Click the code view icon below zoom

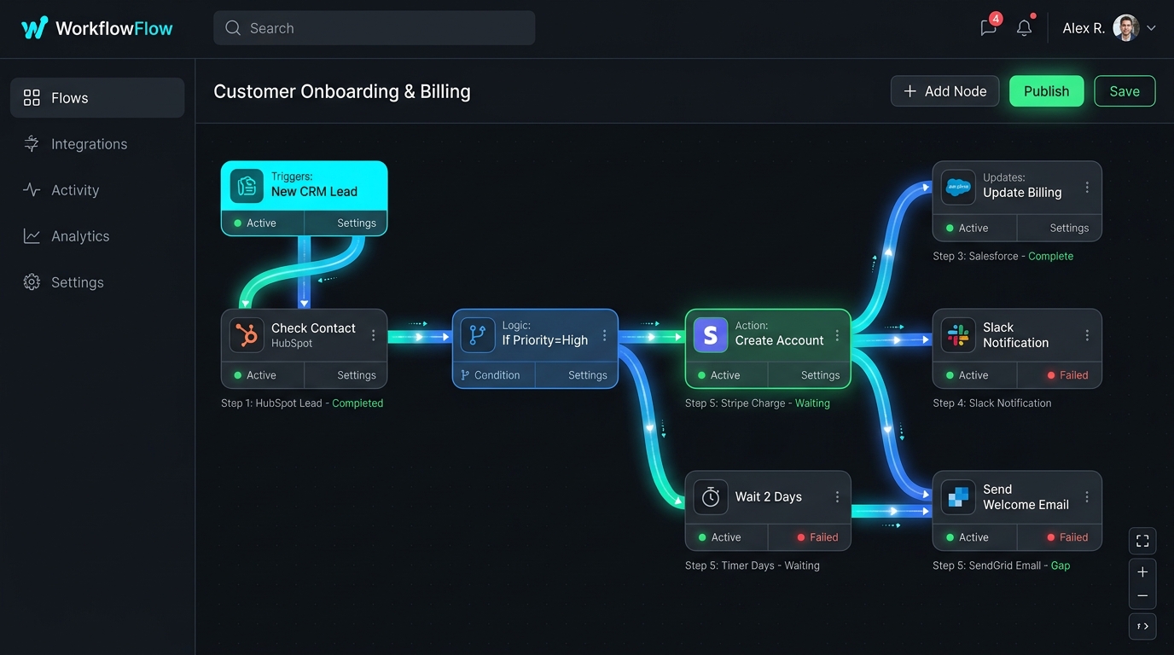(1142, 626)
